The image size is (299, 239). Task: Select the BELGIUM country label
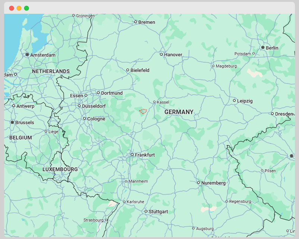(x=21, y=138)
